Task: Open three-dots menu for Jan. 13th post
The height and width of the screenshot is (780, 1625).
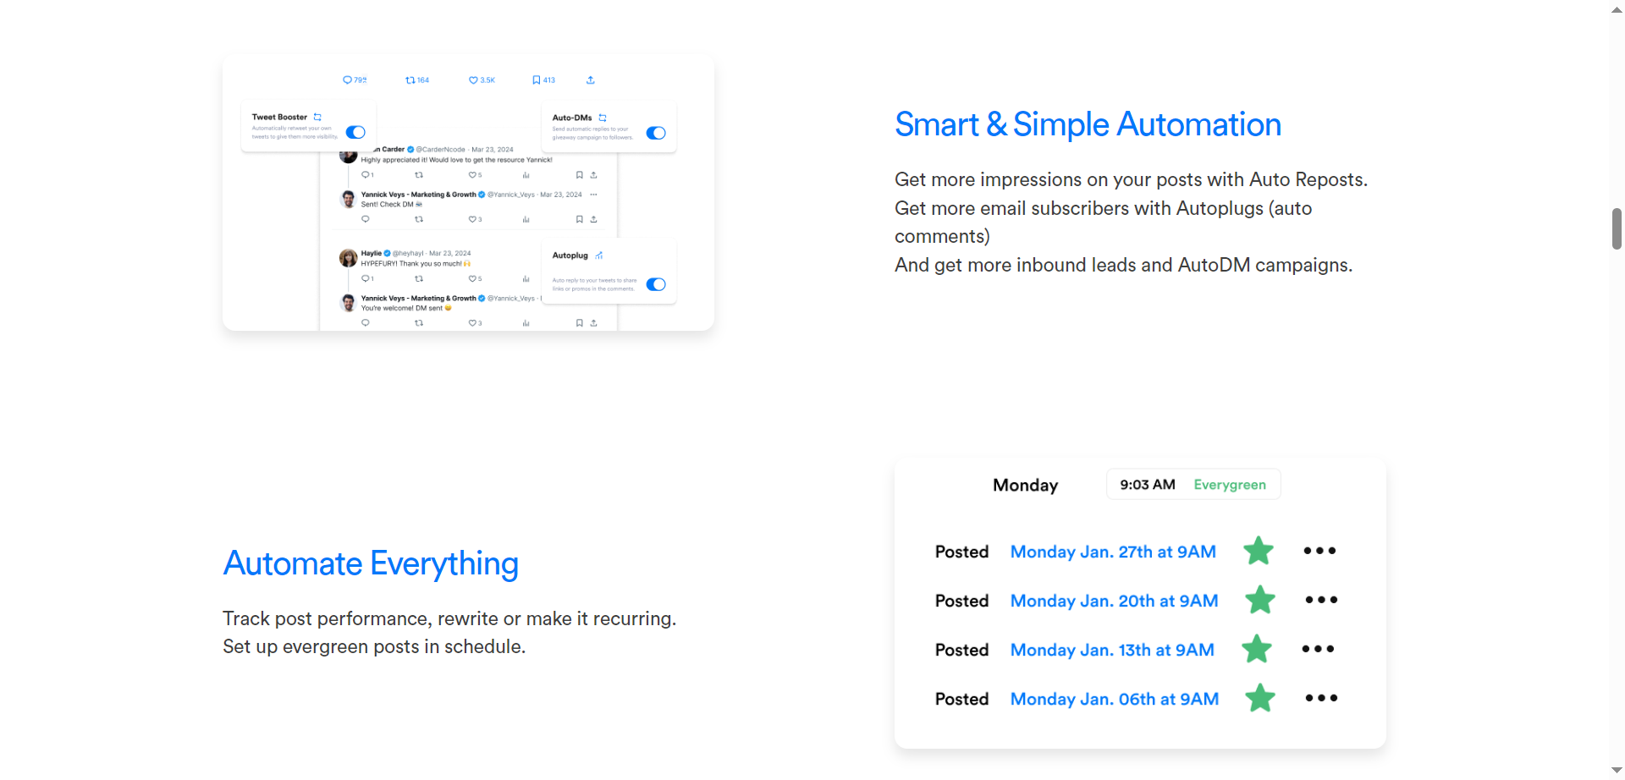Action: coord(1318,649)
